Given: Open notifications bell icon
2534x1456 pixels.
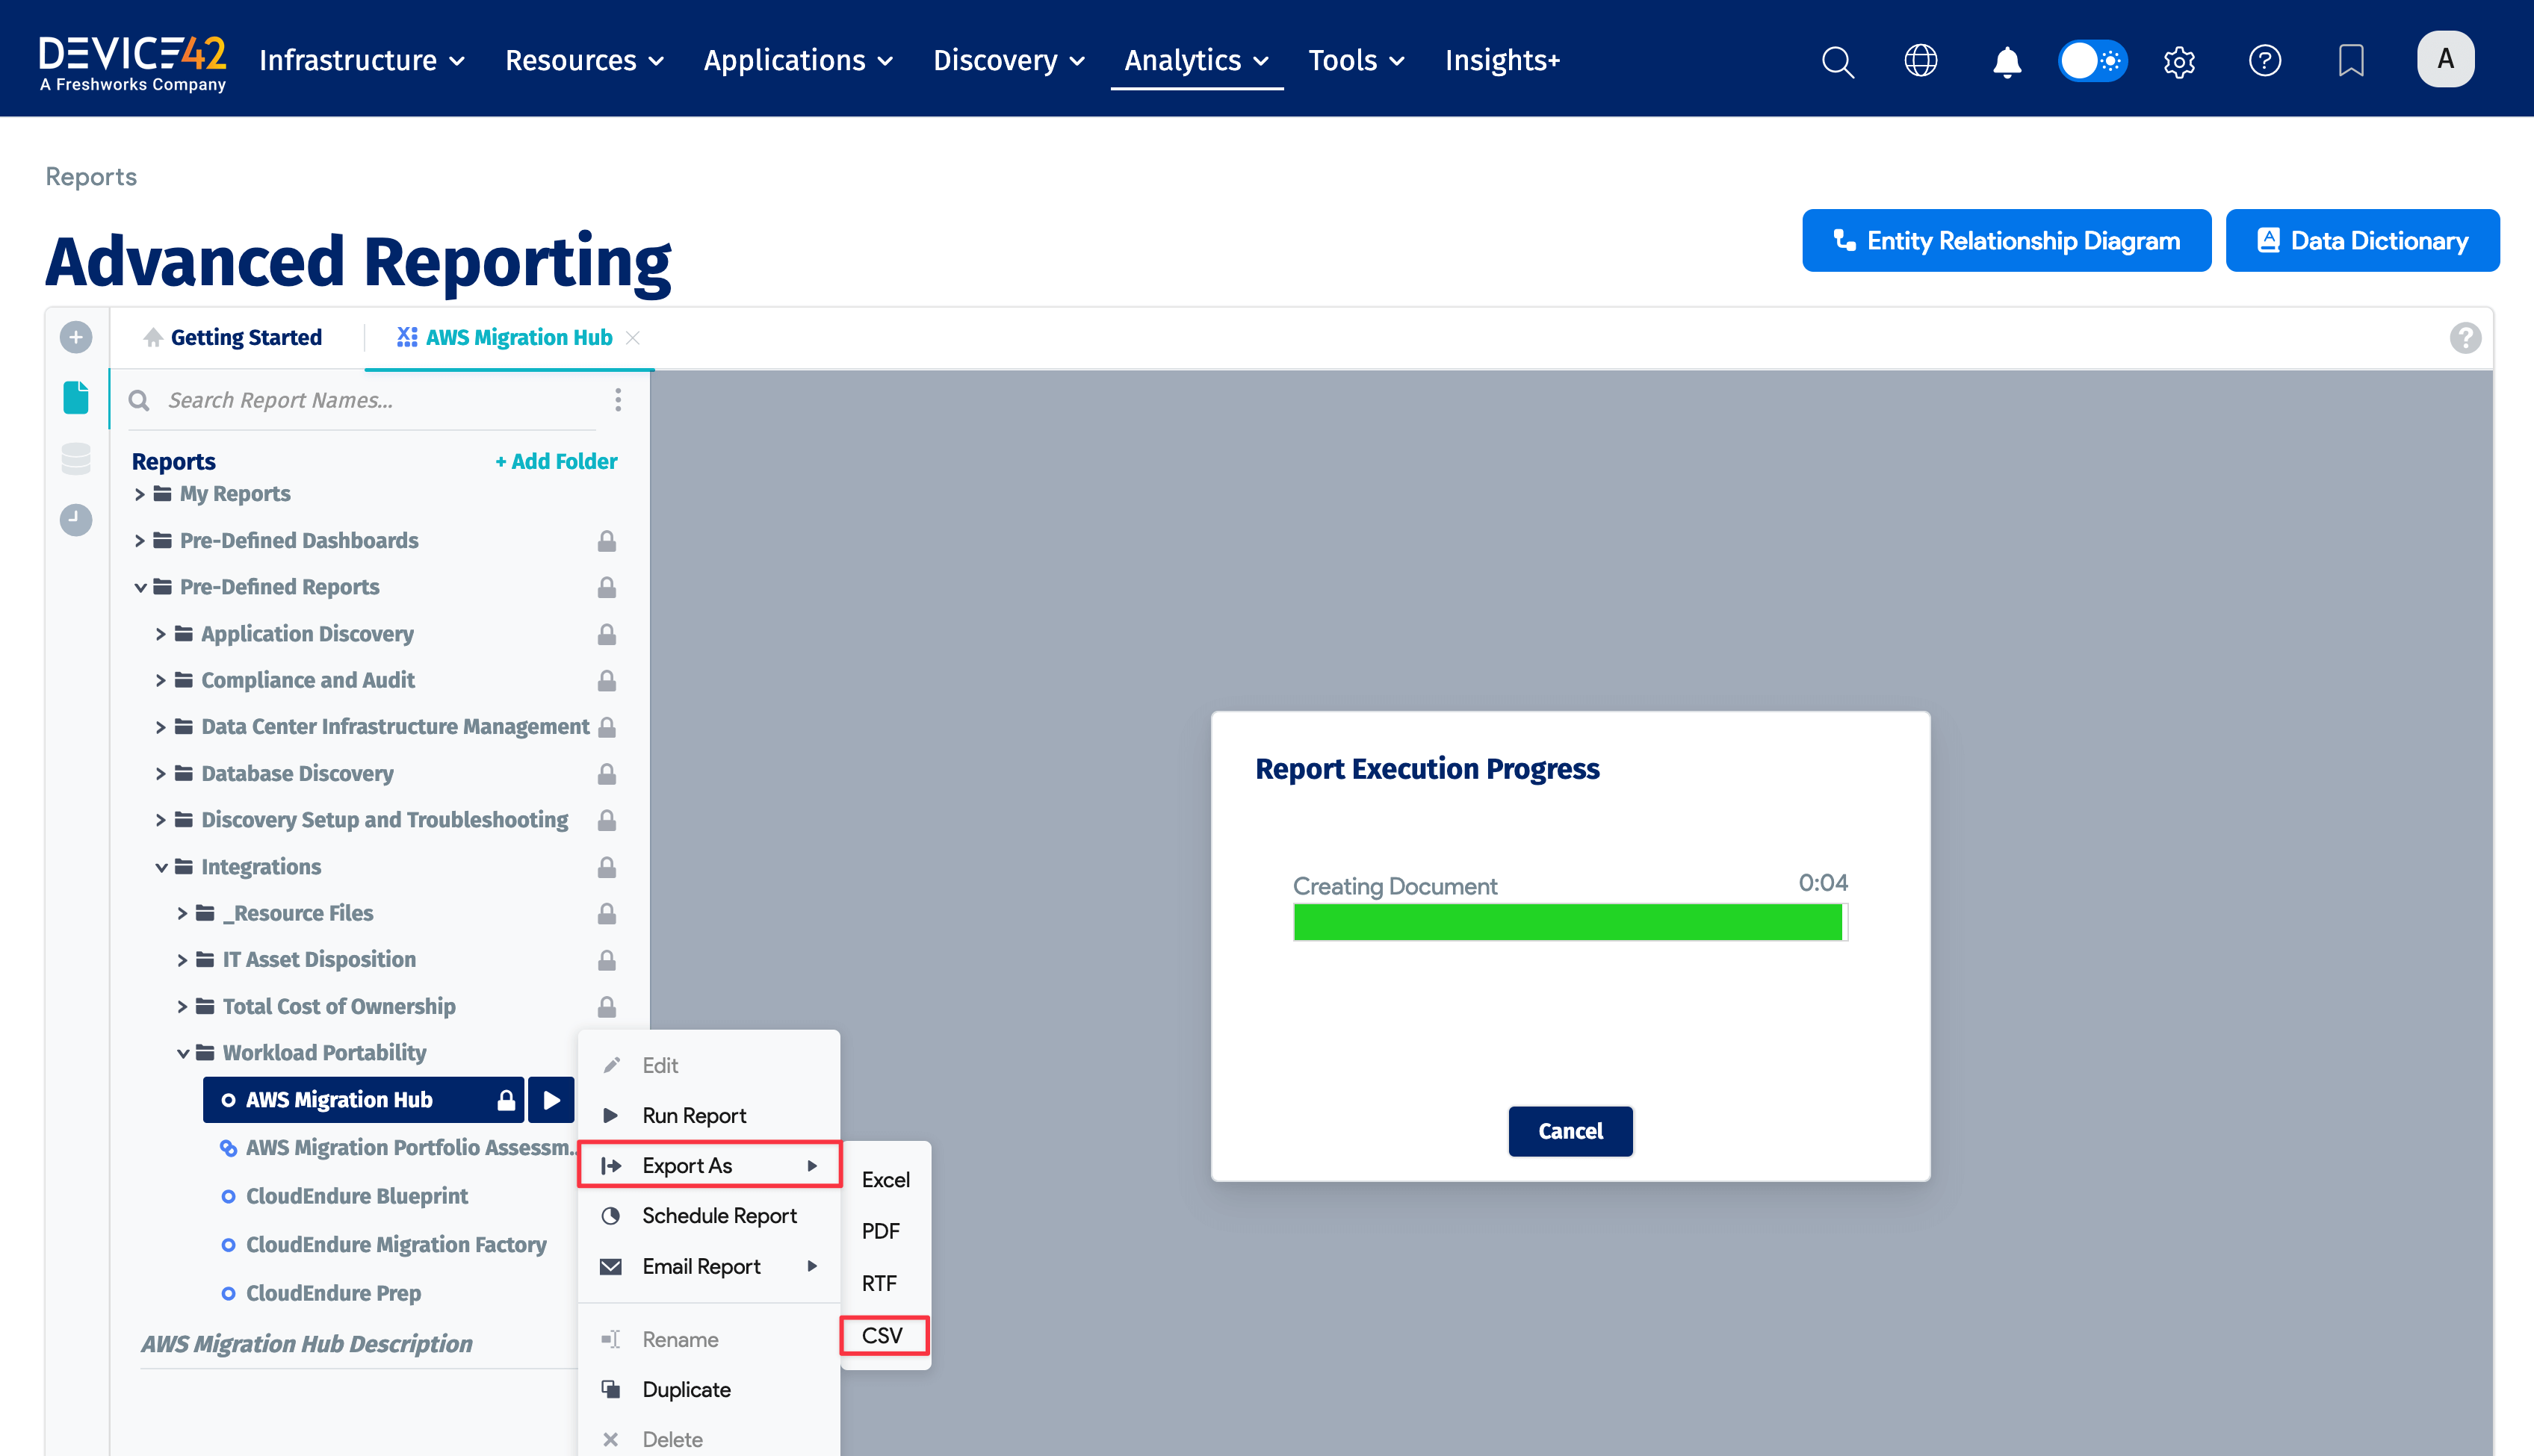Looking at the screenshot, I should coord(2006,61).
